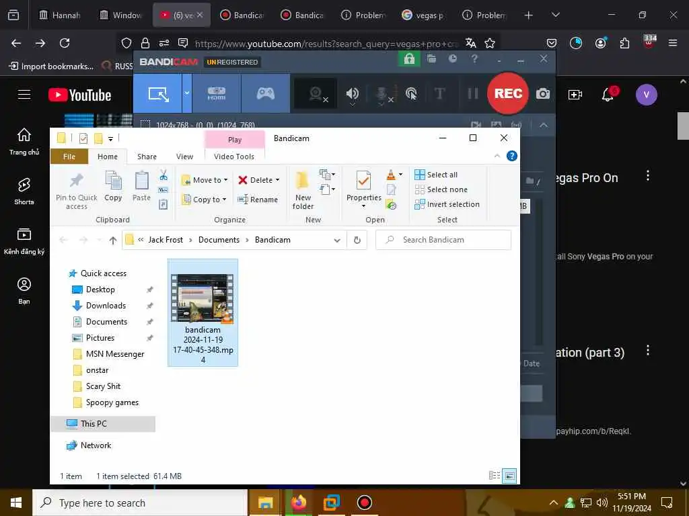Click Bandicam pause recording icon

[x=473, y=93]
